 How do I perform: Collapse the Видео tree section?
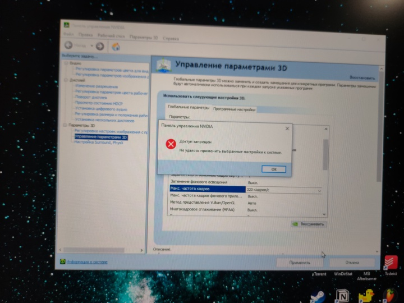(66, 63)
